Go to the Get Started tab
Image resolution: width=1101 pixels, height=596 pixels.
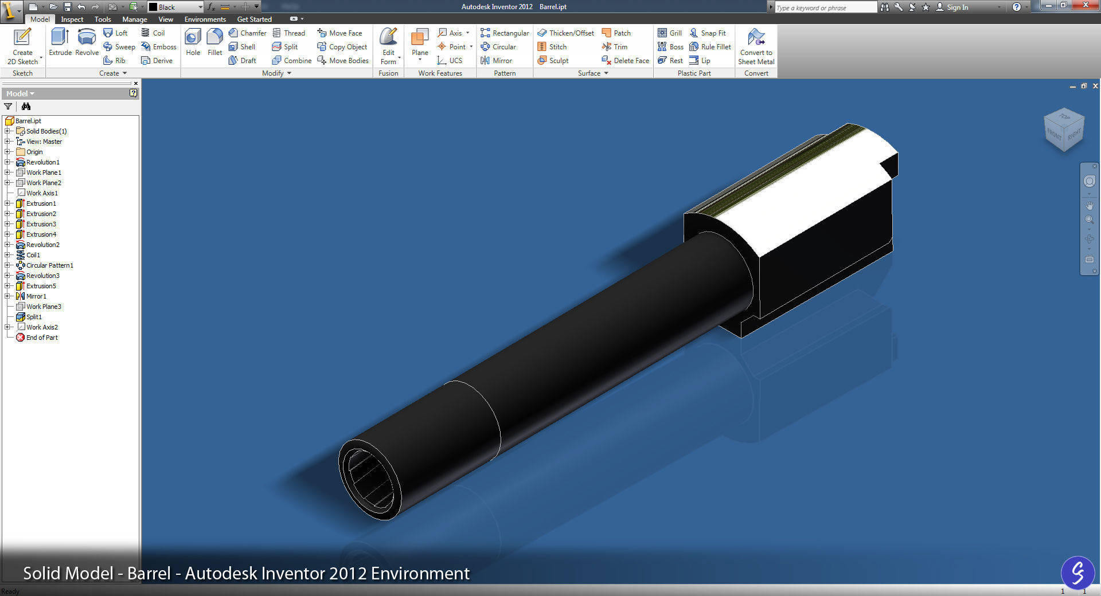coord(255,19)
